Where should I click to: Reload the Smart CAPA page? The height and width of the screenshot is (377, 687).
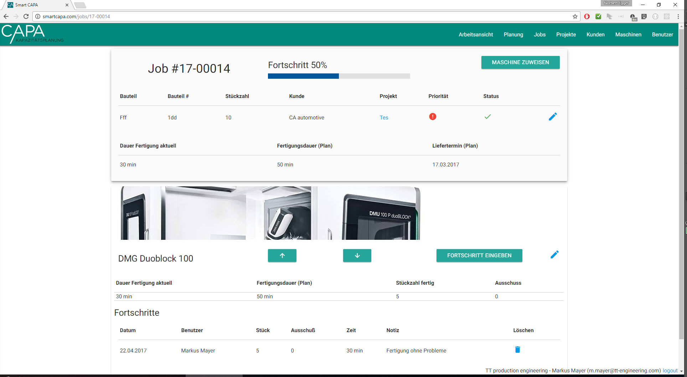click(26, 16)
